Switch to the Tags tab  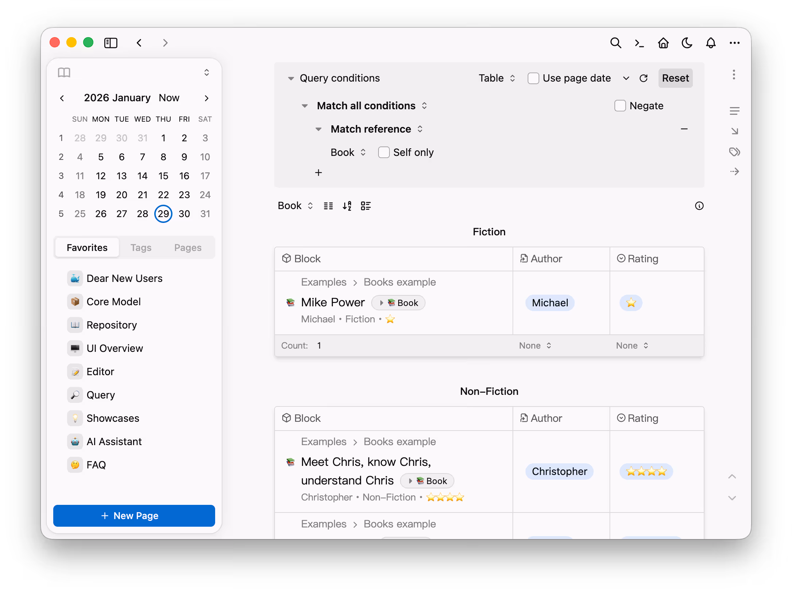click(x=141, y=248)
